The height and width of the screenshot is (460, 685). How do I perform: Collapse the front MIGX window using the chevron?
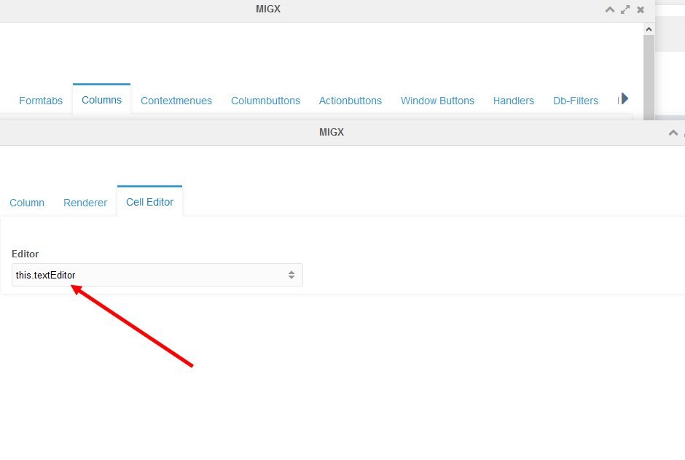[x=673, y=133]
